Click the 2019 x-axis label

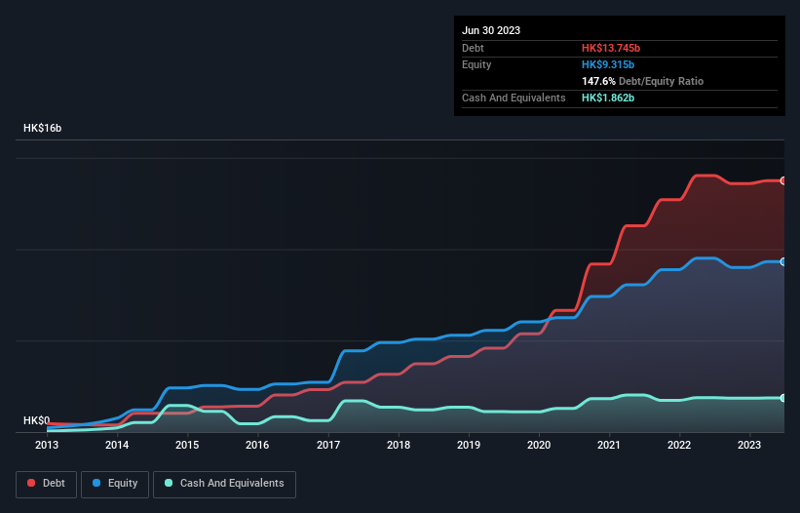coord(469,445)
